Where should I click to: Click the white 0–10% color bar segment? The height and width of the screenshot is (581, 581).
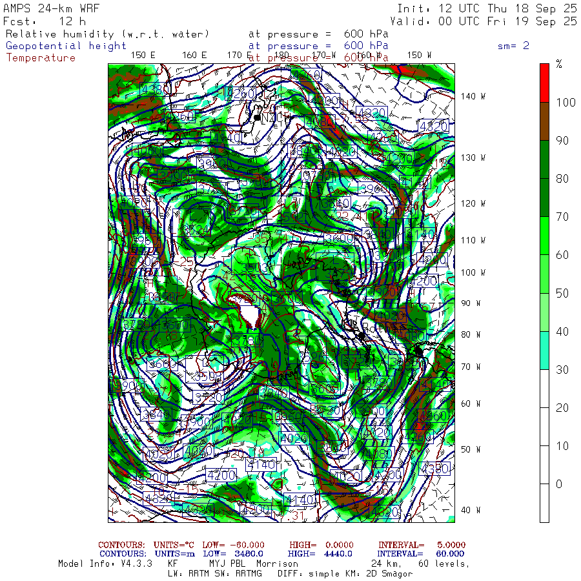[x=544, y=465]
